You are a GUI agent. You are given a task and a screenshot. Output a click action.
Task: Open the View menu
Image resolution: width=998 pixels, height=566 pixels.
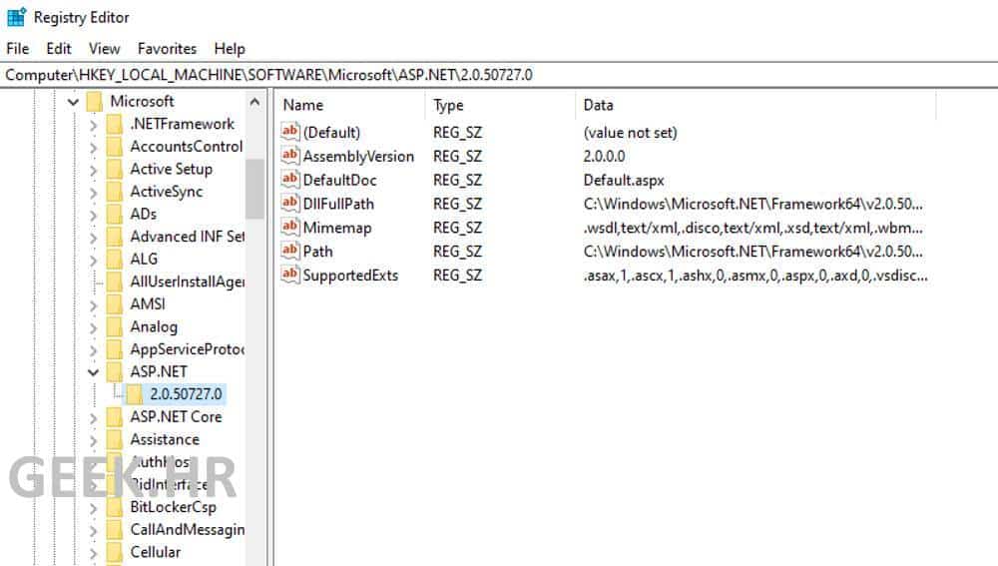[x=104, y=48]
